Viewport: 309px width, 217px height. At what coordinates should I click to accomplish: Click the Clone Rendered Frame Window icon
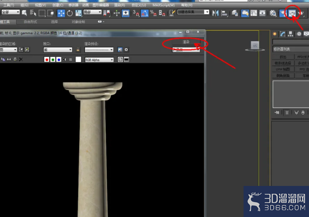9,59
